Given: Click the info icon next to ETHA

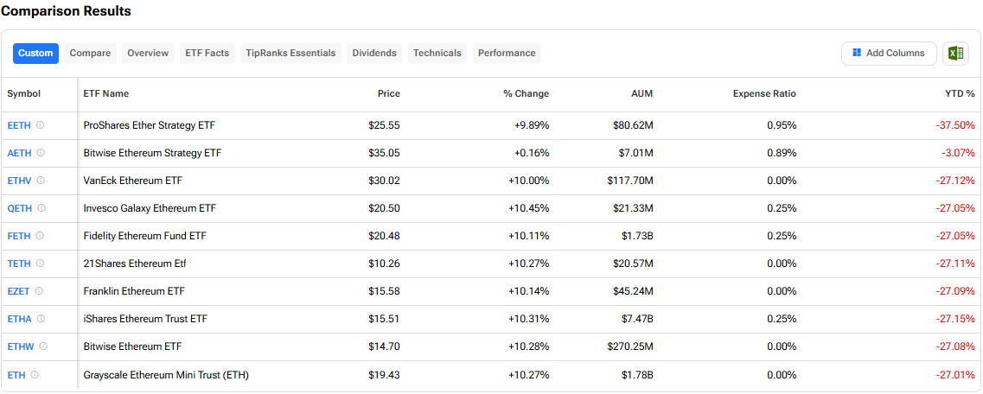Looking at the screenshot, I should [x=41, y=319].
